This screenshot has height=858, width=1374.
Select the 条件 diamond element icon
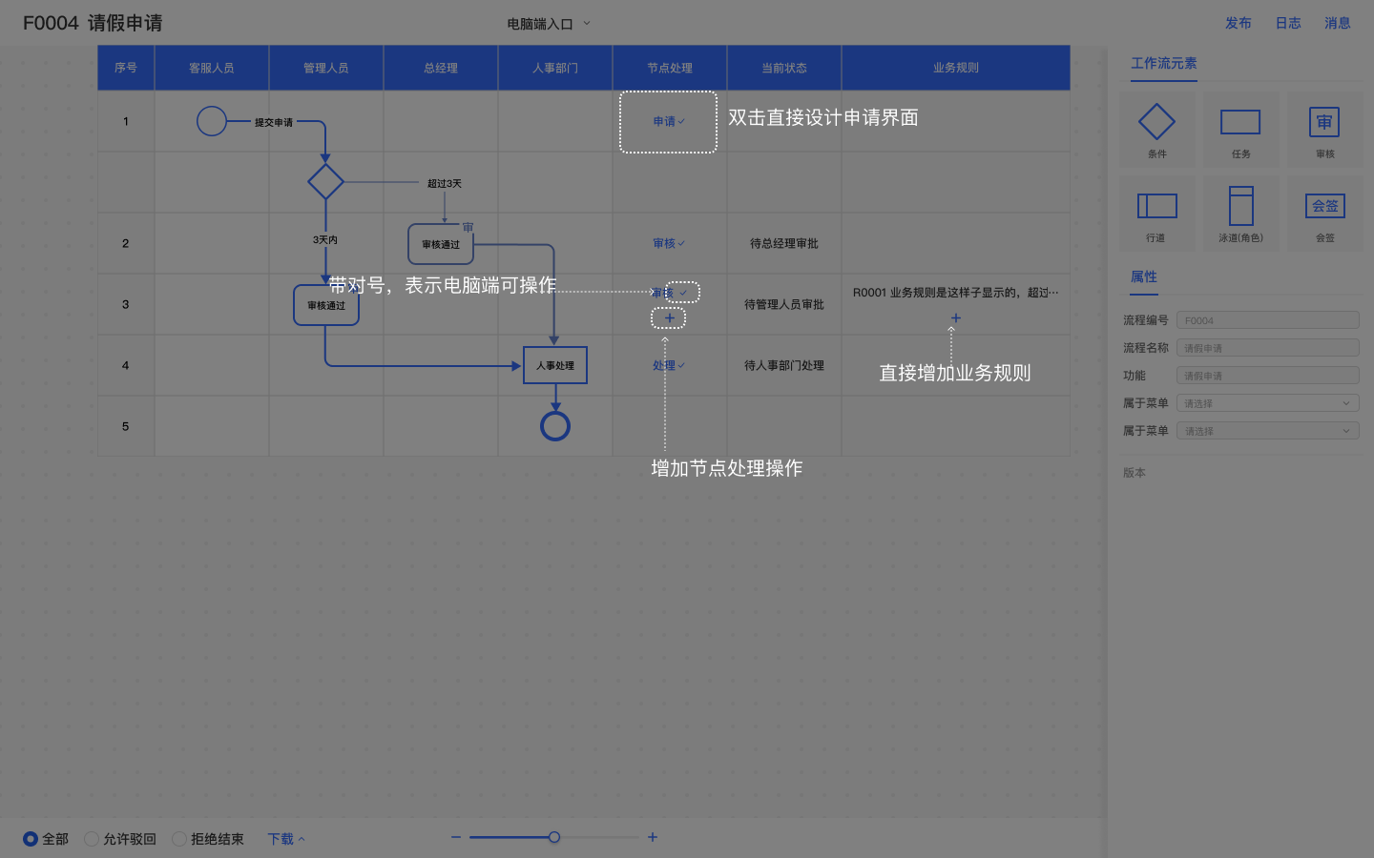pos(1156,123)
